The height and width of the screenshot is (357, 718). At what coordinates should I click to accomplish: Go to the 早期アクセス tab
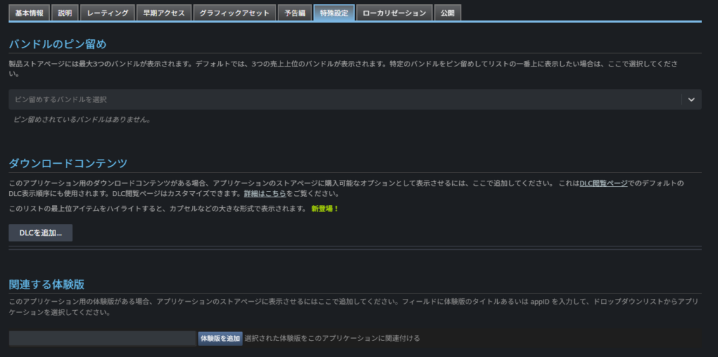pos(164,13)
